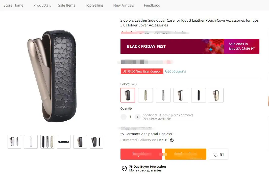Screen dimensions: 269x178
Task: Open the Sale Items tab
Action: click(x=67, y=5)
